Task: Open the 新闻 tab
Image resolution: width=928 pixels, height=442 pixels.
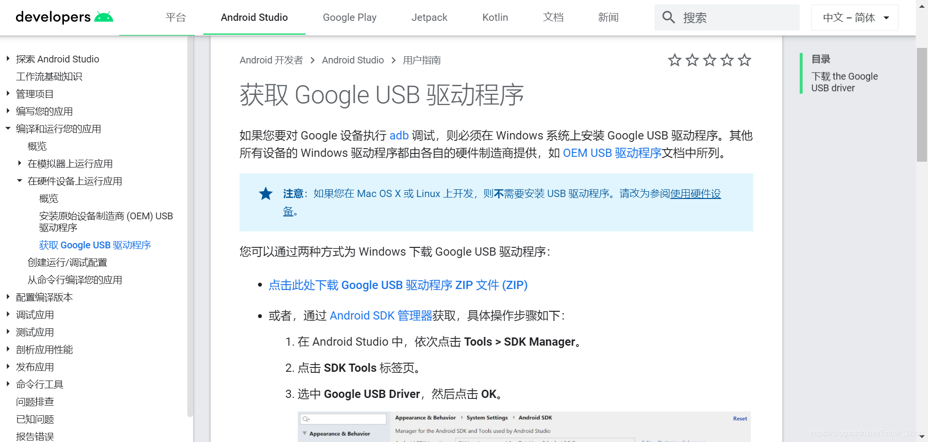Action: pos(609,17)
